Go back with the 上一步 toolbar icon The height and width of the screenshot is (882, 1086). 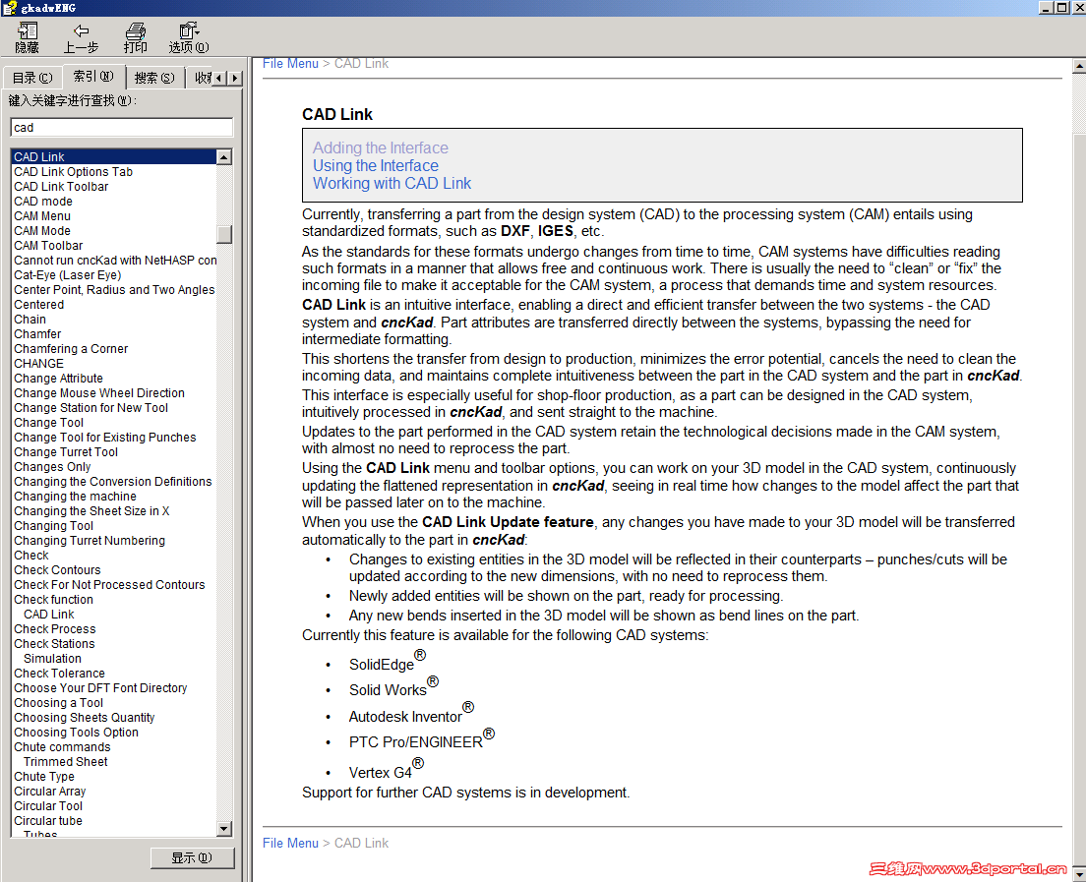coord(81,37)
